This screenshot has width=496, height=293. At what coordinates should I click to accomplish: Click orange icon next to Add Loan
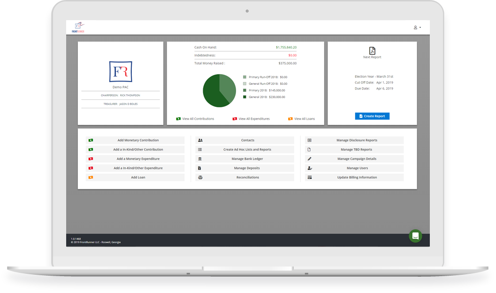coord(91,177)
